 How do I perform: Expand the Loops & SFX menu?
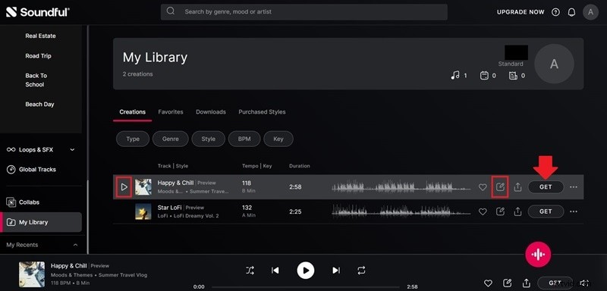pos(72,149)
